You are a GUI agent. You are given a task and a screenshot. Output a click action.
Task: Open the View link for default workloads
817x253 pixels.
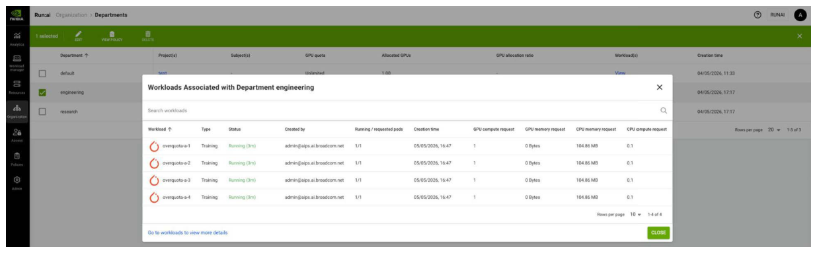click(620, 73)
